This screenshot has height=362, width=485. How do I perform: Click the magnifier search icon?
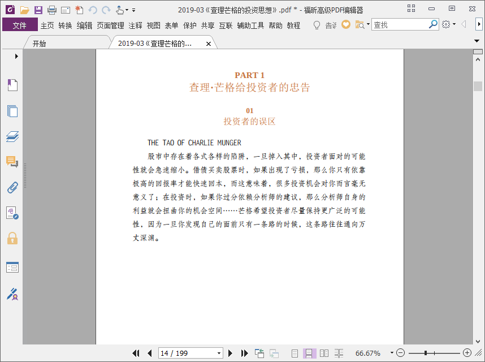(434, 24)
